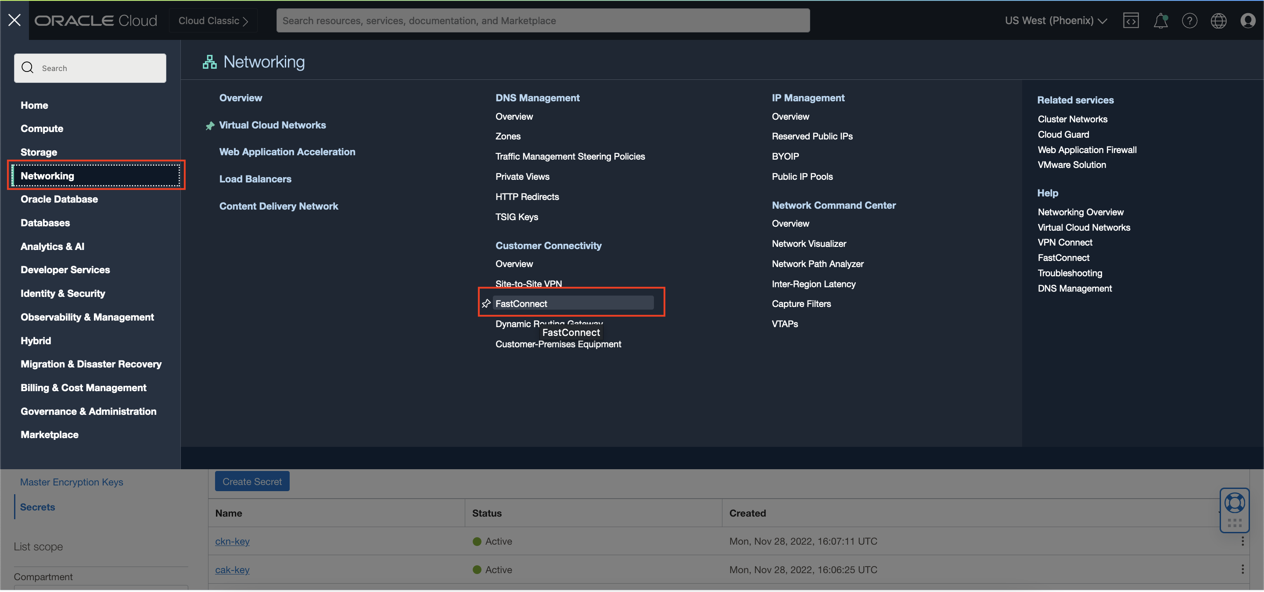The image size is (1264, 592).
Task: Click the Create Secret button
Action: [252, 482]
